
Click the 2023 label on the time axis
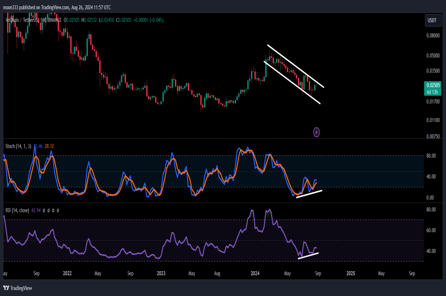coord(161,273)
